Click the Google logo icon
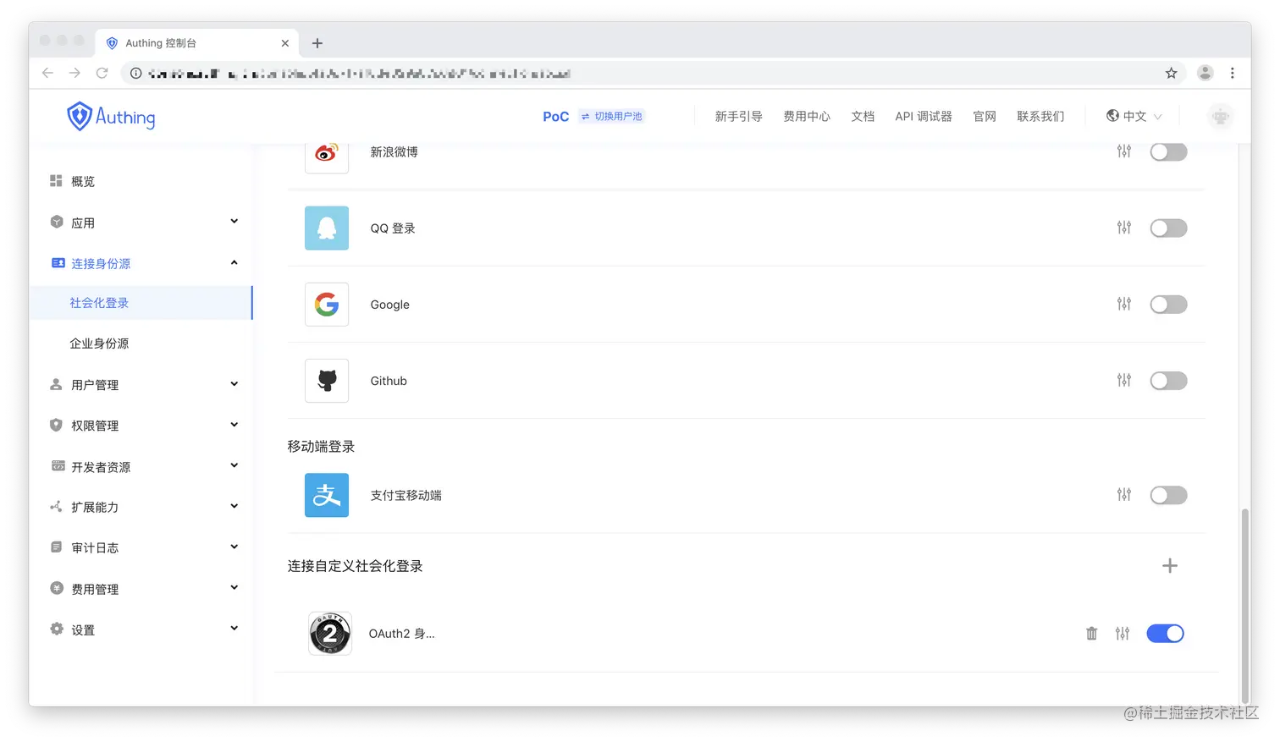Screen dimensions: 1280x742 click(327, 304)
